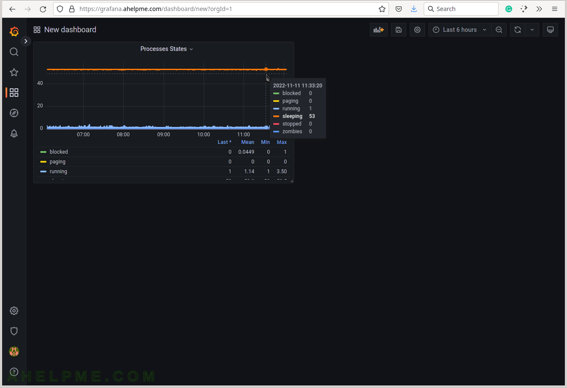
Task: Click the panel resize handle corner
Action: pyautogui.click(x=292, y=181)
